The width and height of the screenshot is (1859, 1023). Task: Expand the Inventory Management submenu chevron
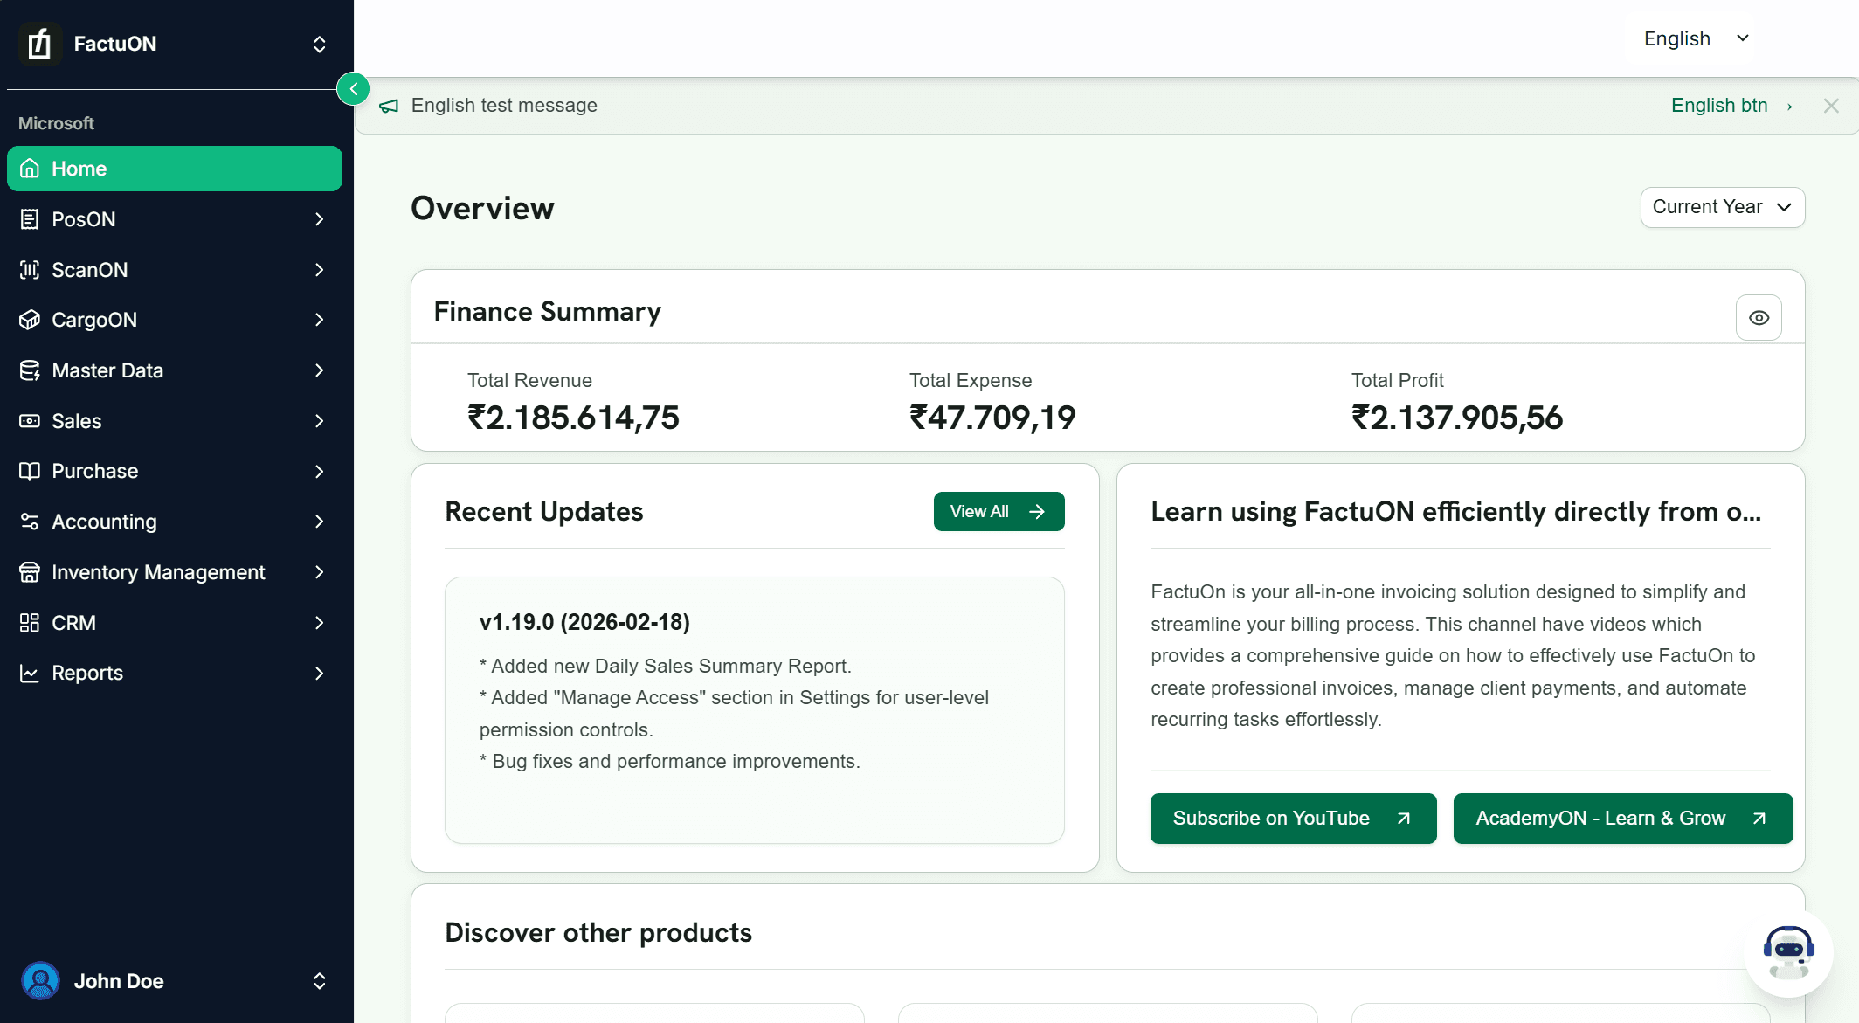click(320, 572)
